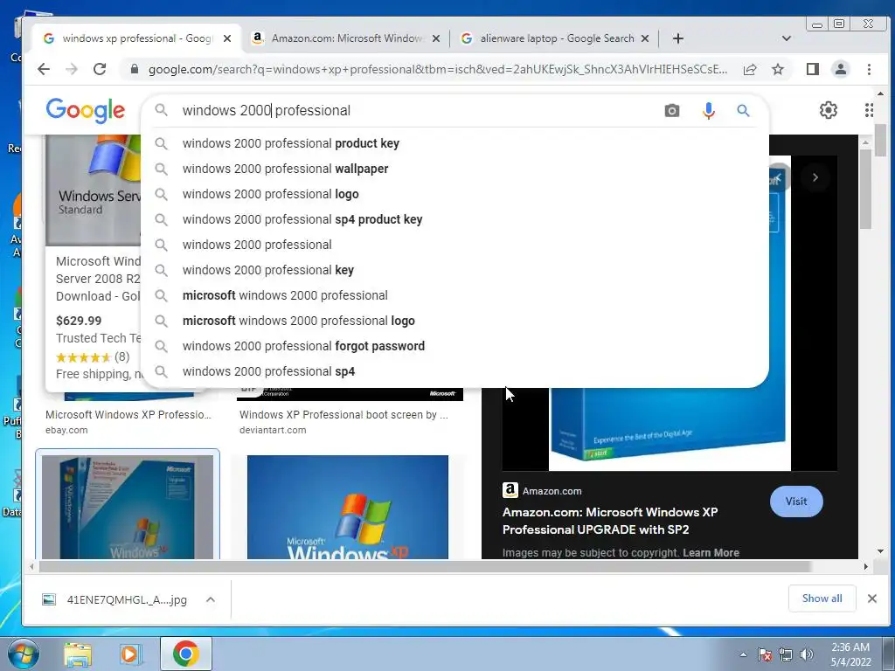
Task: Click the Chrome taskbar icon
Action: [186, 654]
